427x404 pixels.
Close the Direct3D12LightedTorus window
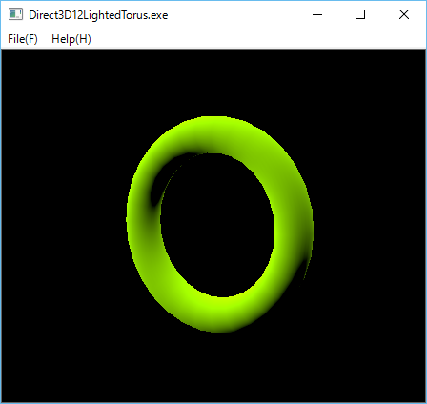point(404,14)
